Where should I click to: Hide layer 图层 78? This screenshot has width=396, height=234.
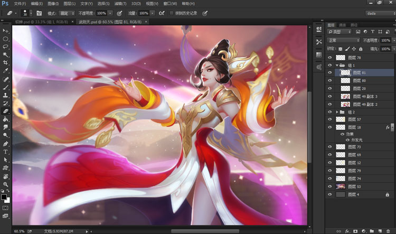click(330, 57)
